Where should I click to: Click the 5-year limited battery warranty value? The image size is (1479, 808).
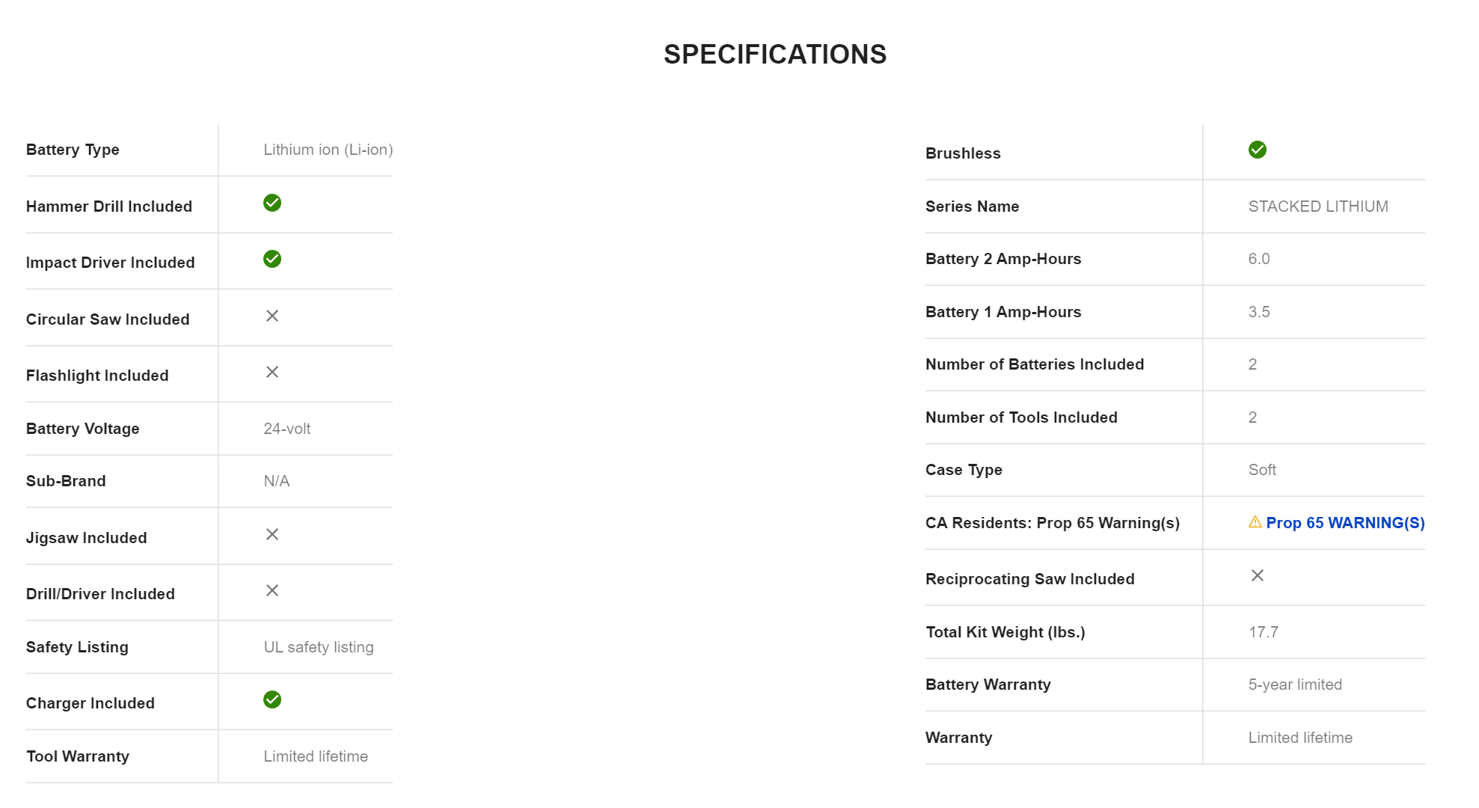[1295, 685]
